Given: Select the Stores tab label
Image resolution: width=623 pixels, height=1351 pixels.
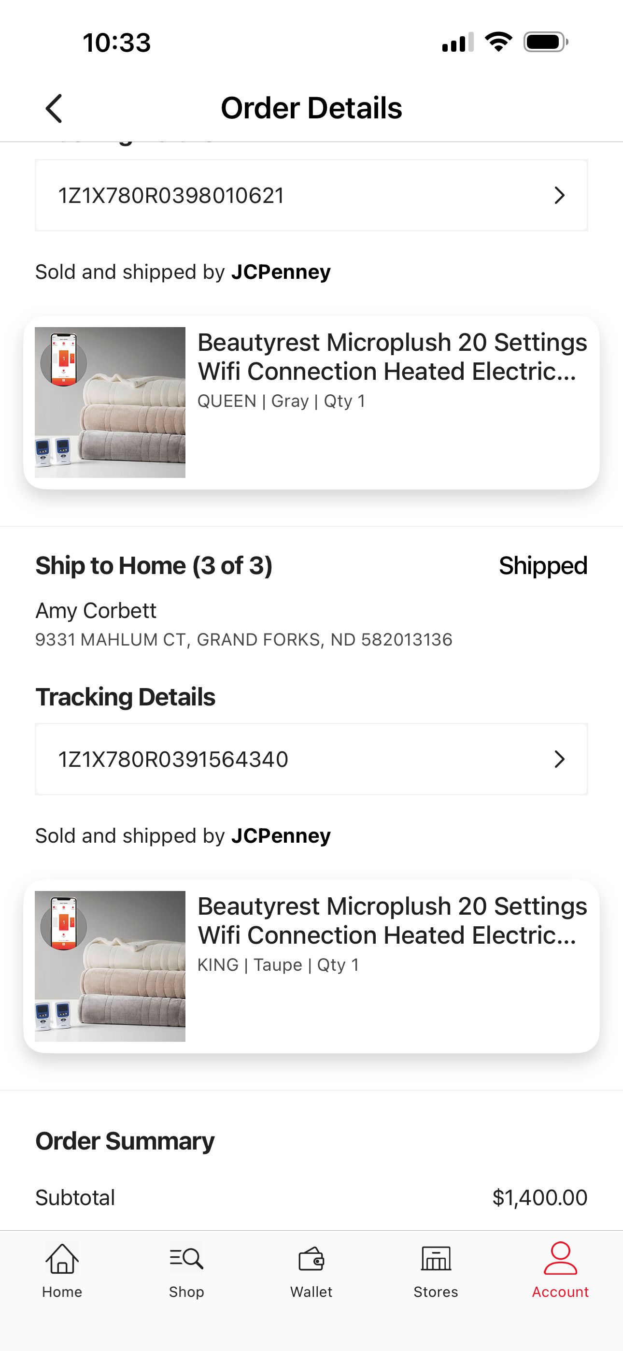Looking at the screenshot, I should [436, 1292].
